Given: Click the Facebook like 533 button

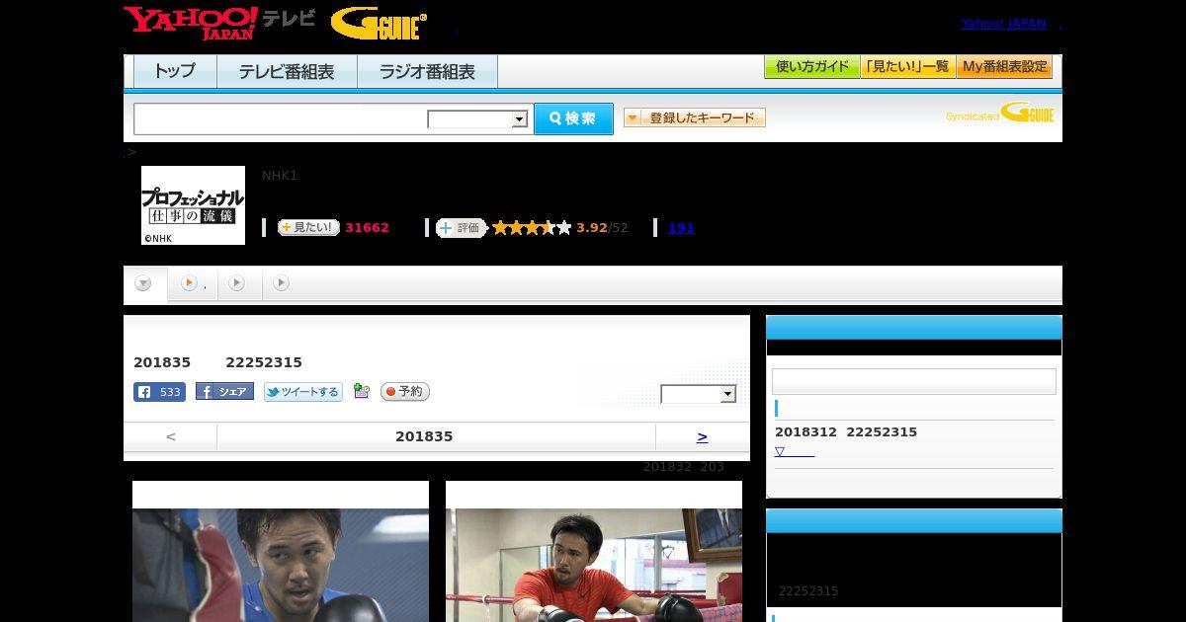Looking at the screenshot, I should [x=159, y=392].
